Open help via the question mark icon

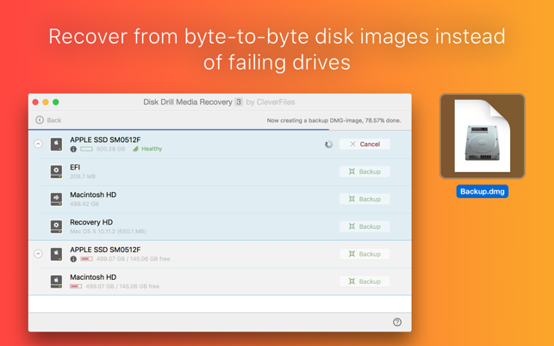coord(397,322)
